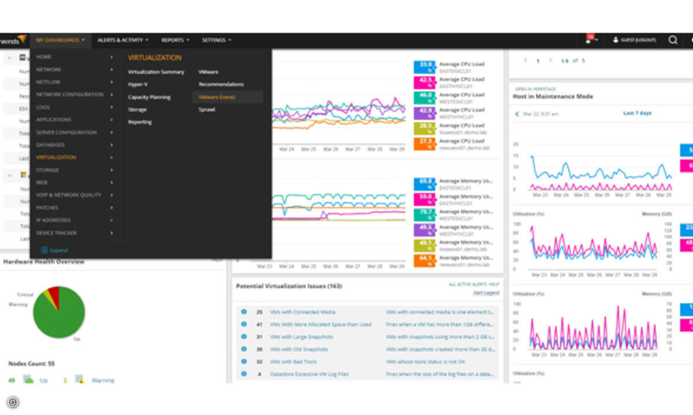Open the notifications bell with red badge
The image size is (693, 415).
pyautogui.click(x=590, y=39)
